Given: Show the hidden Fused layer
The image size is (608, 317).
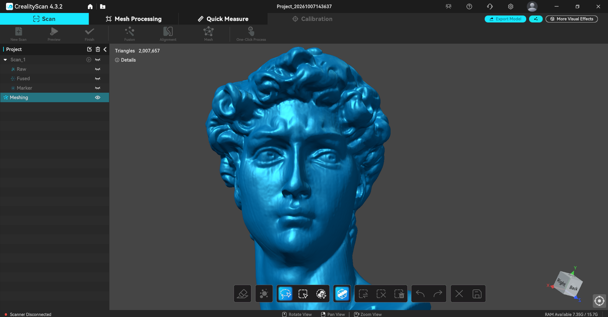Looking at the screenshot, I should tap(98, 78).
